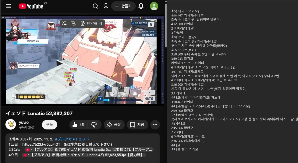Click the line 3:08.467 카에데

click(182, 102)
